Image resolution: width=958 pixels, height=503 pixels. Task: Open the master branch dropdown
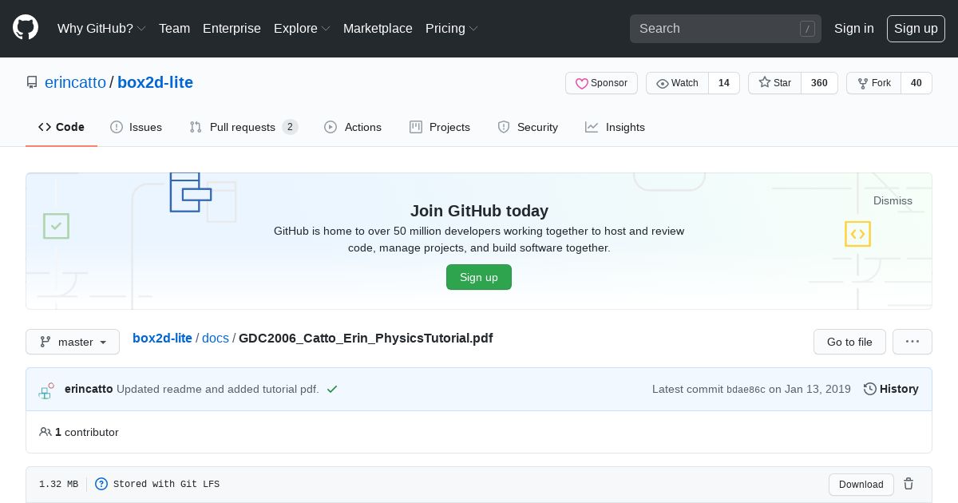73,342
